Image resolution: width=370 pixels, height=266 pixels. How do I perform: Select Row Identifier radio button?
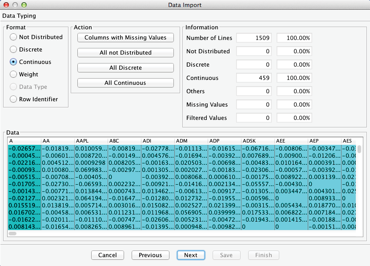click(x=14, y=99)
